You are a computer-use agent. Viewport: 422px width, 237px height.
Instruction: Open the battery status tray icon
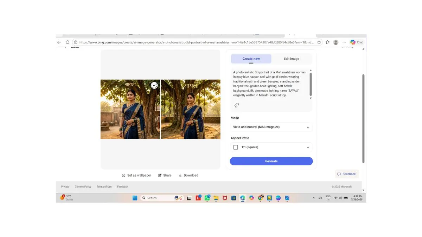[x=346, y=198]
